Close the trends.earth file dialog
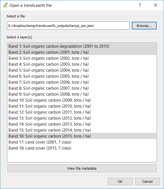 (156, 5)
